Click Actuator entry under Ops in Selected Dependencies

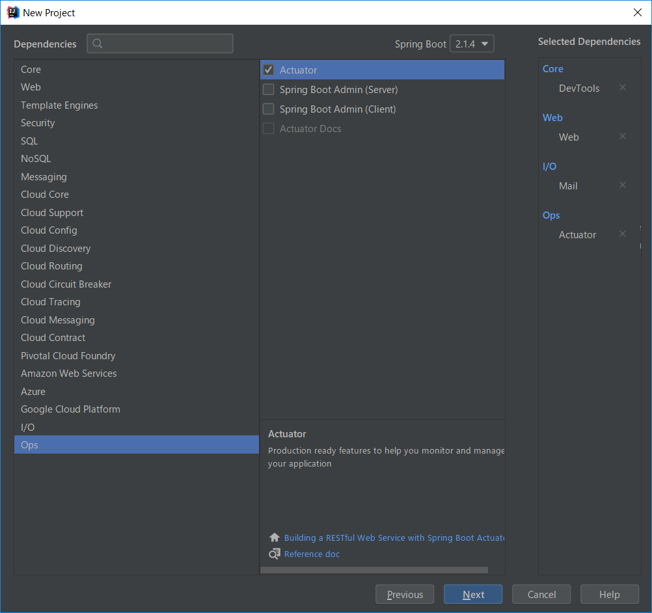577,234
